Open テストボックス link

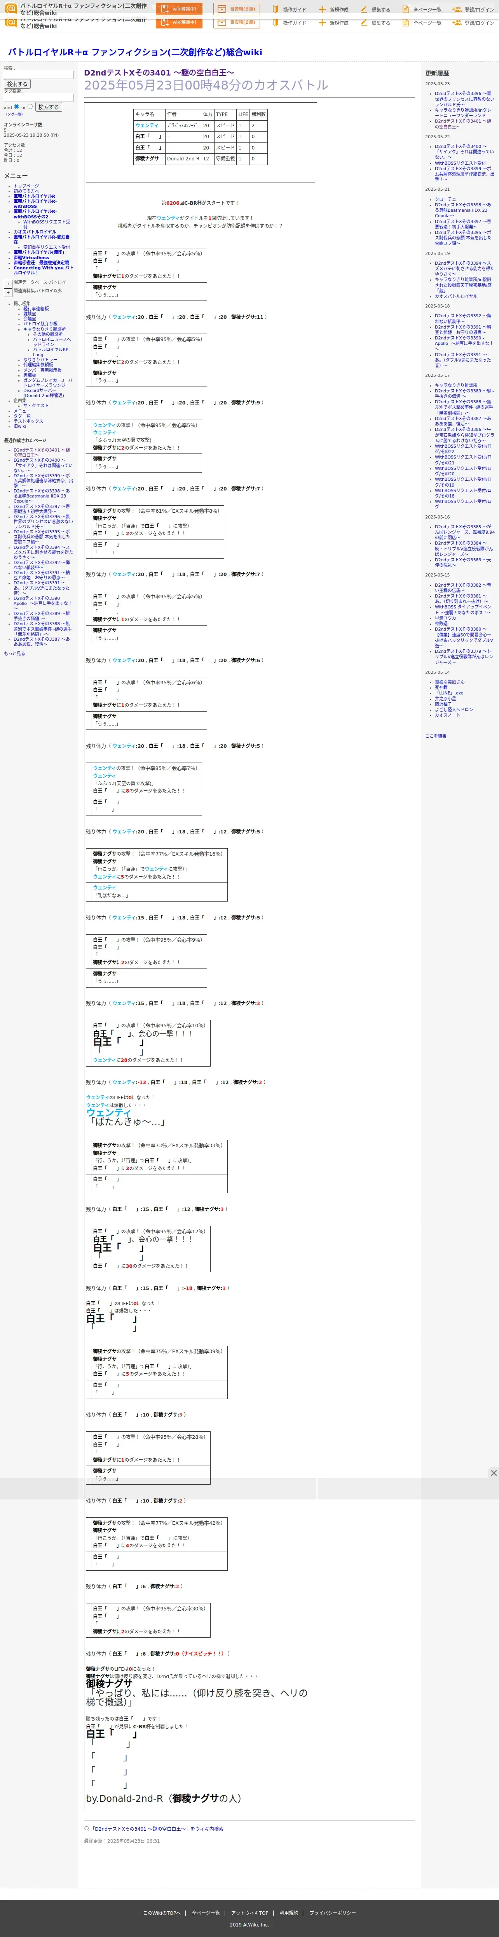(28, 421)
